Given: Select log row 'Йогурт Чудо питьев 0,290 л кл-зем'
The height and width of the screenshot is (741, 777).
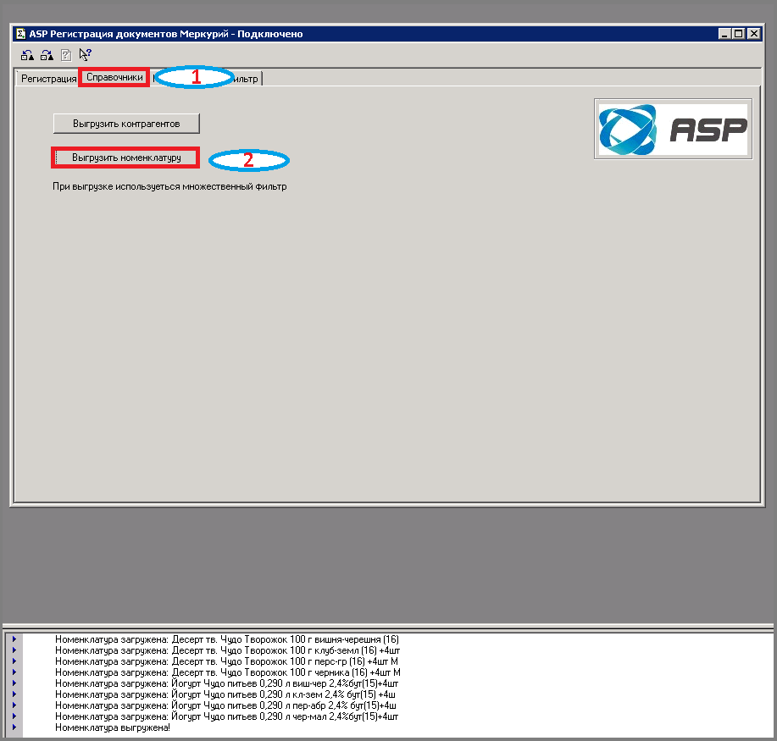Looking at the screenshot, I should point(225,694).
